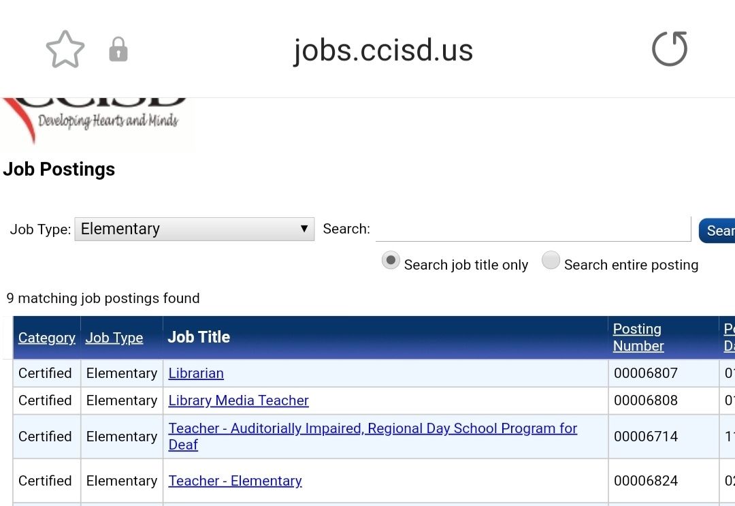Screen dimensions: 735x506
Task: Click the blue Search button
Action: pyautogui.click(x=717, y=230)
